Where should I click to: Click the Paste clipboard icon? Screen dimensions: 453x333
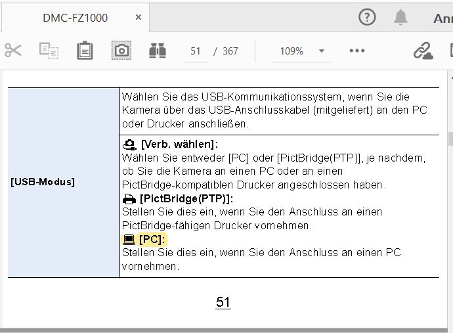85,51
